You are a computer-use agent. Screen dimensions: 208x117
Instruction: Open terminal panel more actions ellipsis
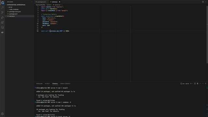point(200,84)
